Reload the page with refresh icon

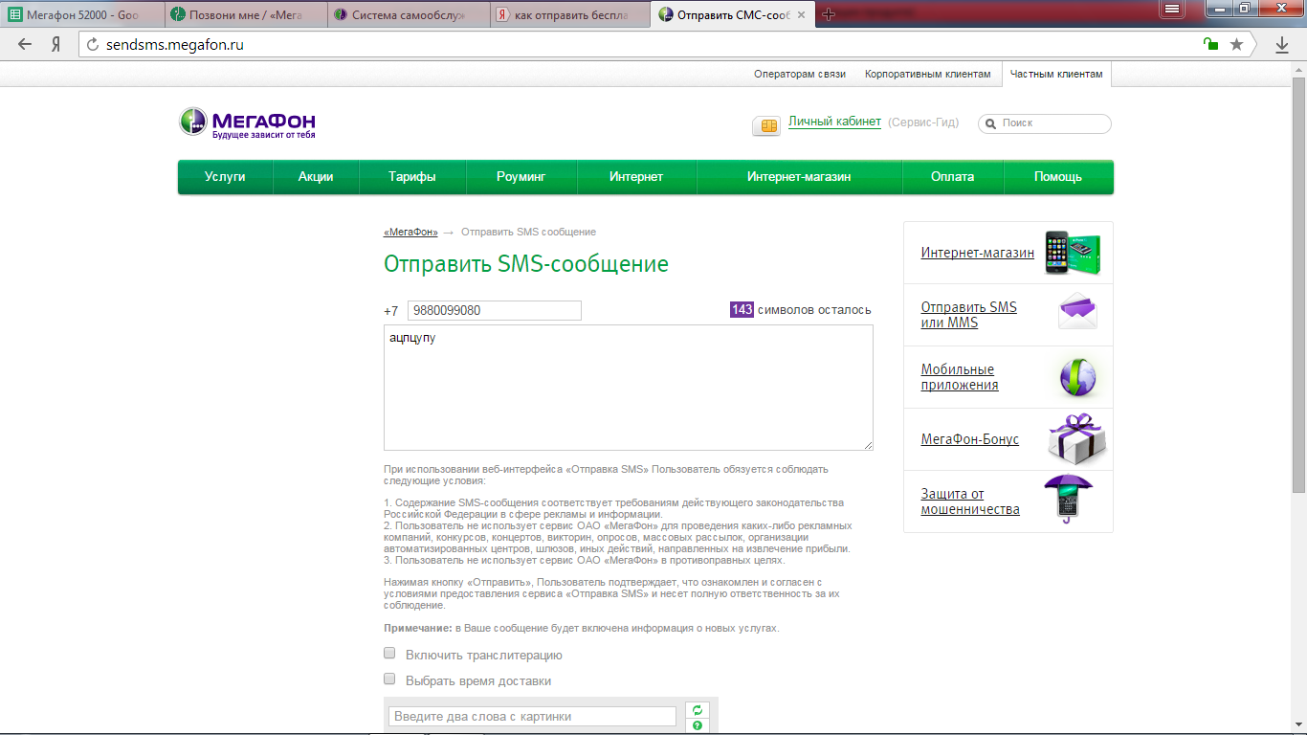pos(93,44)
